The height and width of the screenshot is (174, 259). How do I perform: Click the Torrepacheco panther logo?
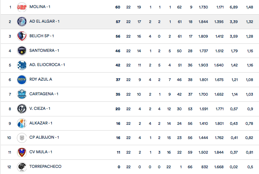coord(22,167)
